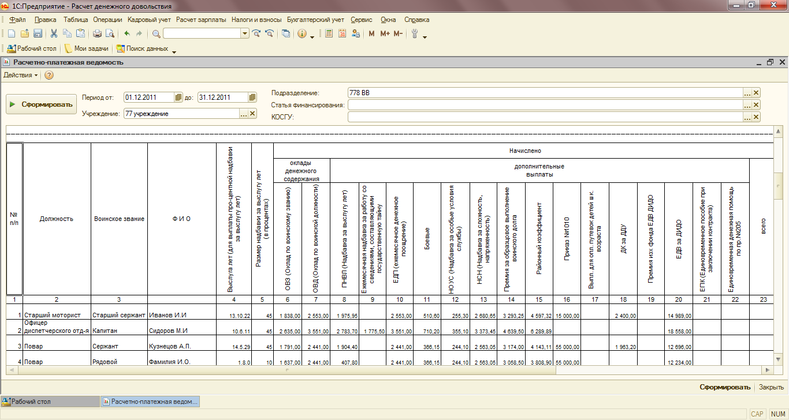Paste using the clipboard toolbar icon
The width and height of the screenshot is (789, 420).
81,34
